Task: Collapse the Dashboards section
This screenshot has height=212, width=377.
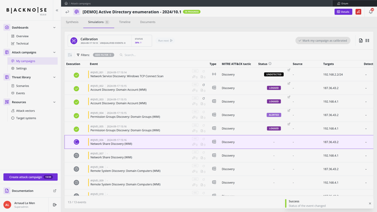Action: [x=54, y=27]
